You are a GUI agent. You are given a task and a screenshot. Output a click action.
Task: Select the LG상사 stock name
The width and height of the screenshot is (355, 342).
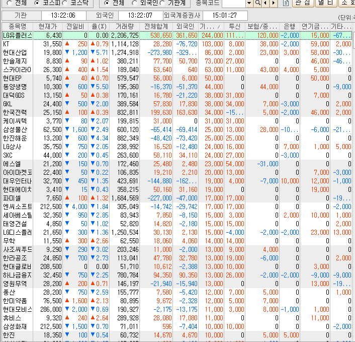pyautogui.click(x=12, y=147)
